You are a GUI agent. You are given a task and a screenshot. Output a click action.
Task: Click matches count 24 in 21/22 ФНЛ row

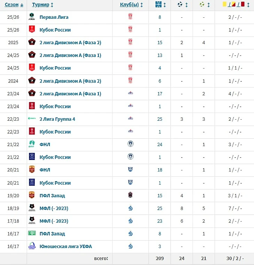(160, 144)
